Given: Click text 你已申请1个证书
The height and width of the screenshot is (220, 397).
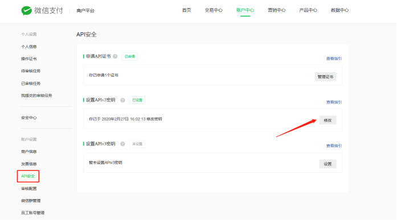Looking at the screenshot, I should pos(104,75).
